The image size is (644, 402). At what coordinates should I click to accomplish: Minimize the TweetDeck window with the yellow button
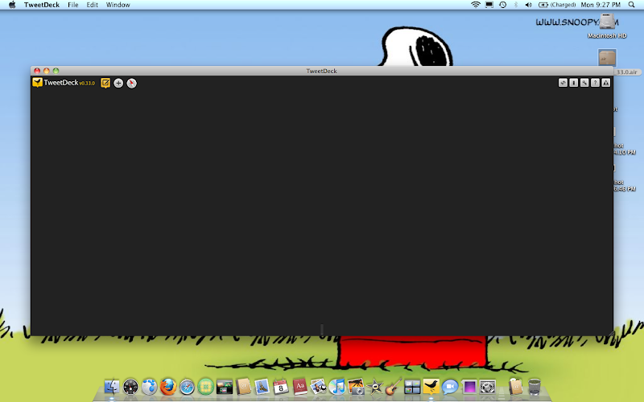click(47, 71)
